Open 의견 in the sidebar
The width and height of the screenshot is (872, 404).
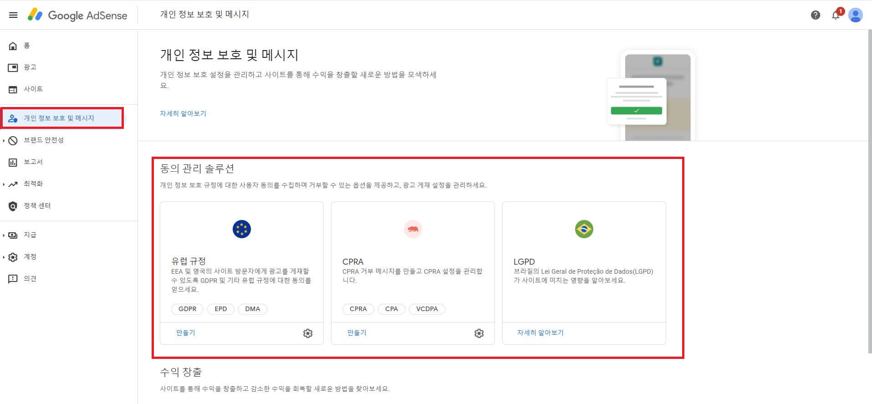click(x=30, y=279)
